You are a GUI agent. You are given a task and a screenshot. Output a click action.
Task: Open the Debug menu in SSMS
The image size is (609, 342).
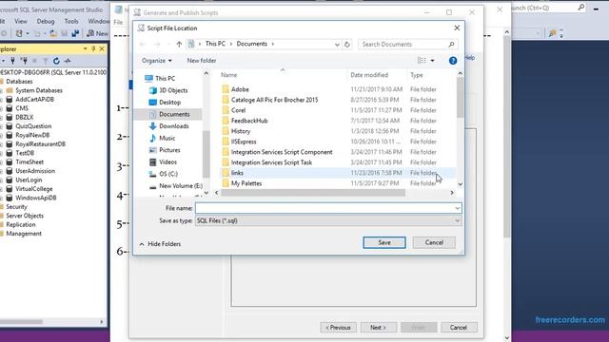pyautogui.click(x=46, y=21)
